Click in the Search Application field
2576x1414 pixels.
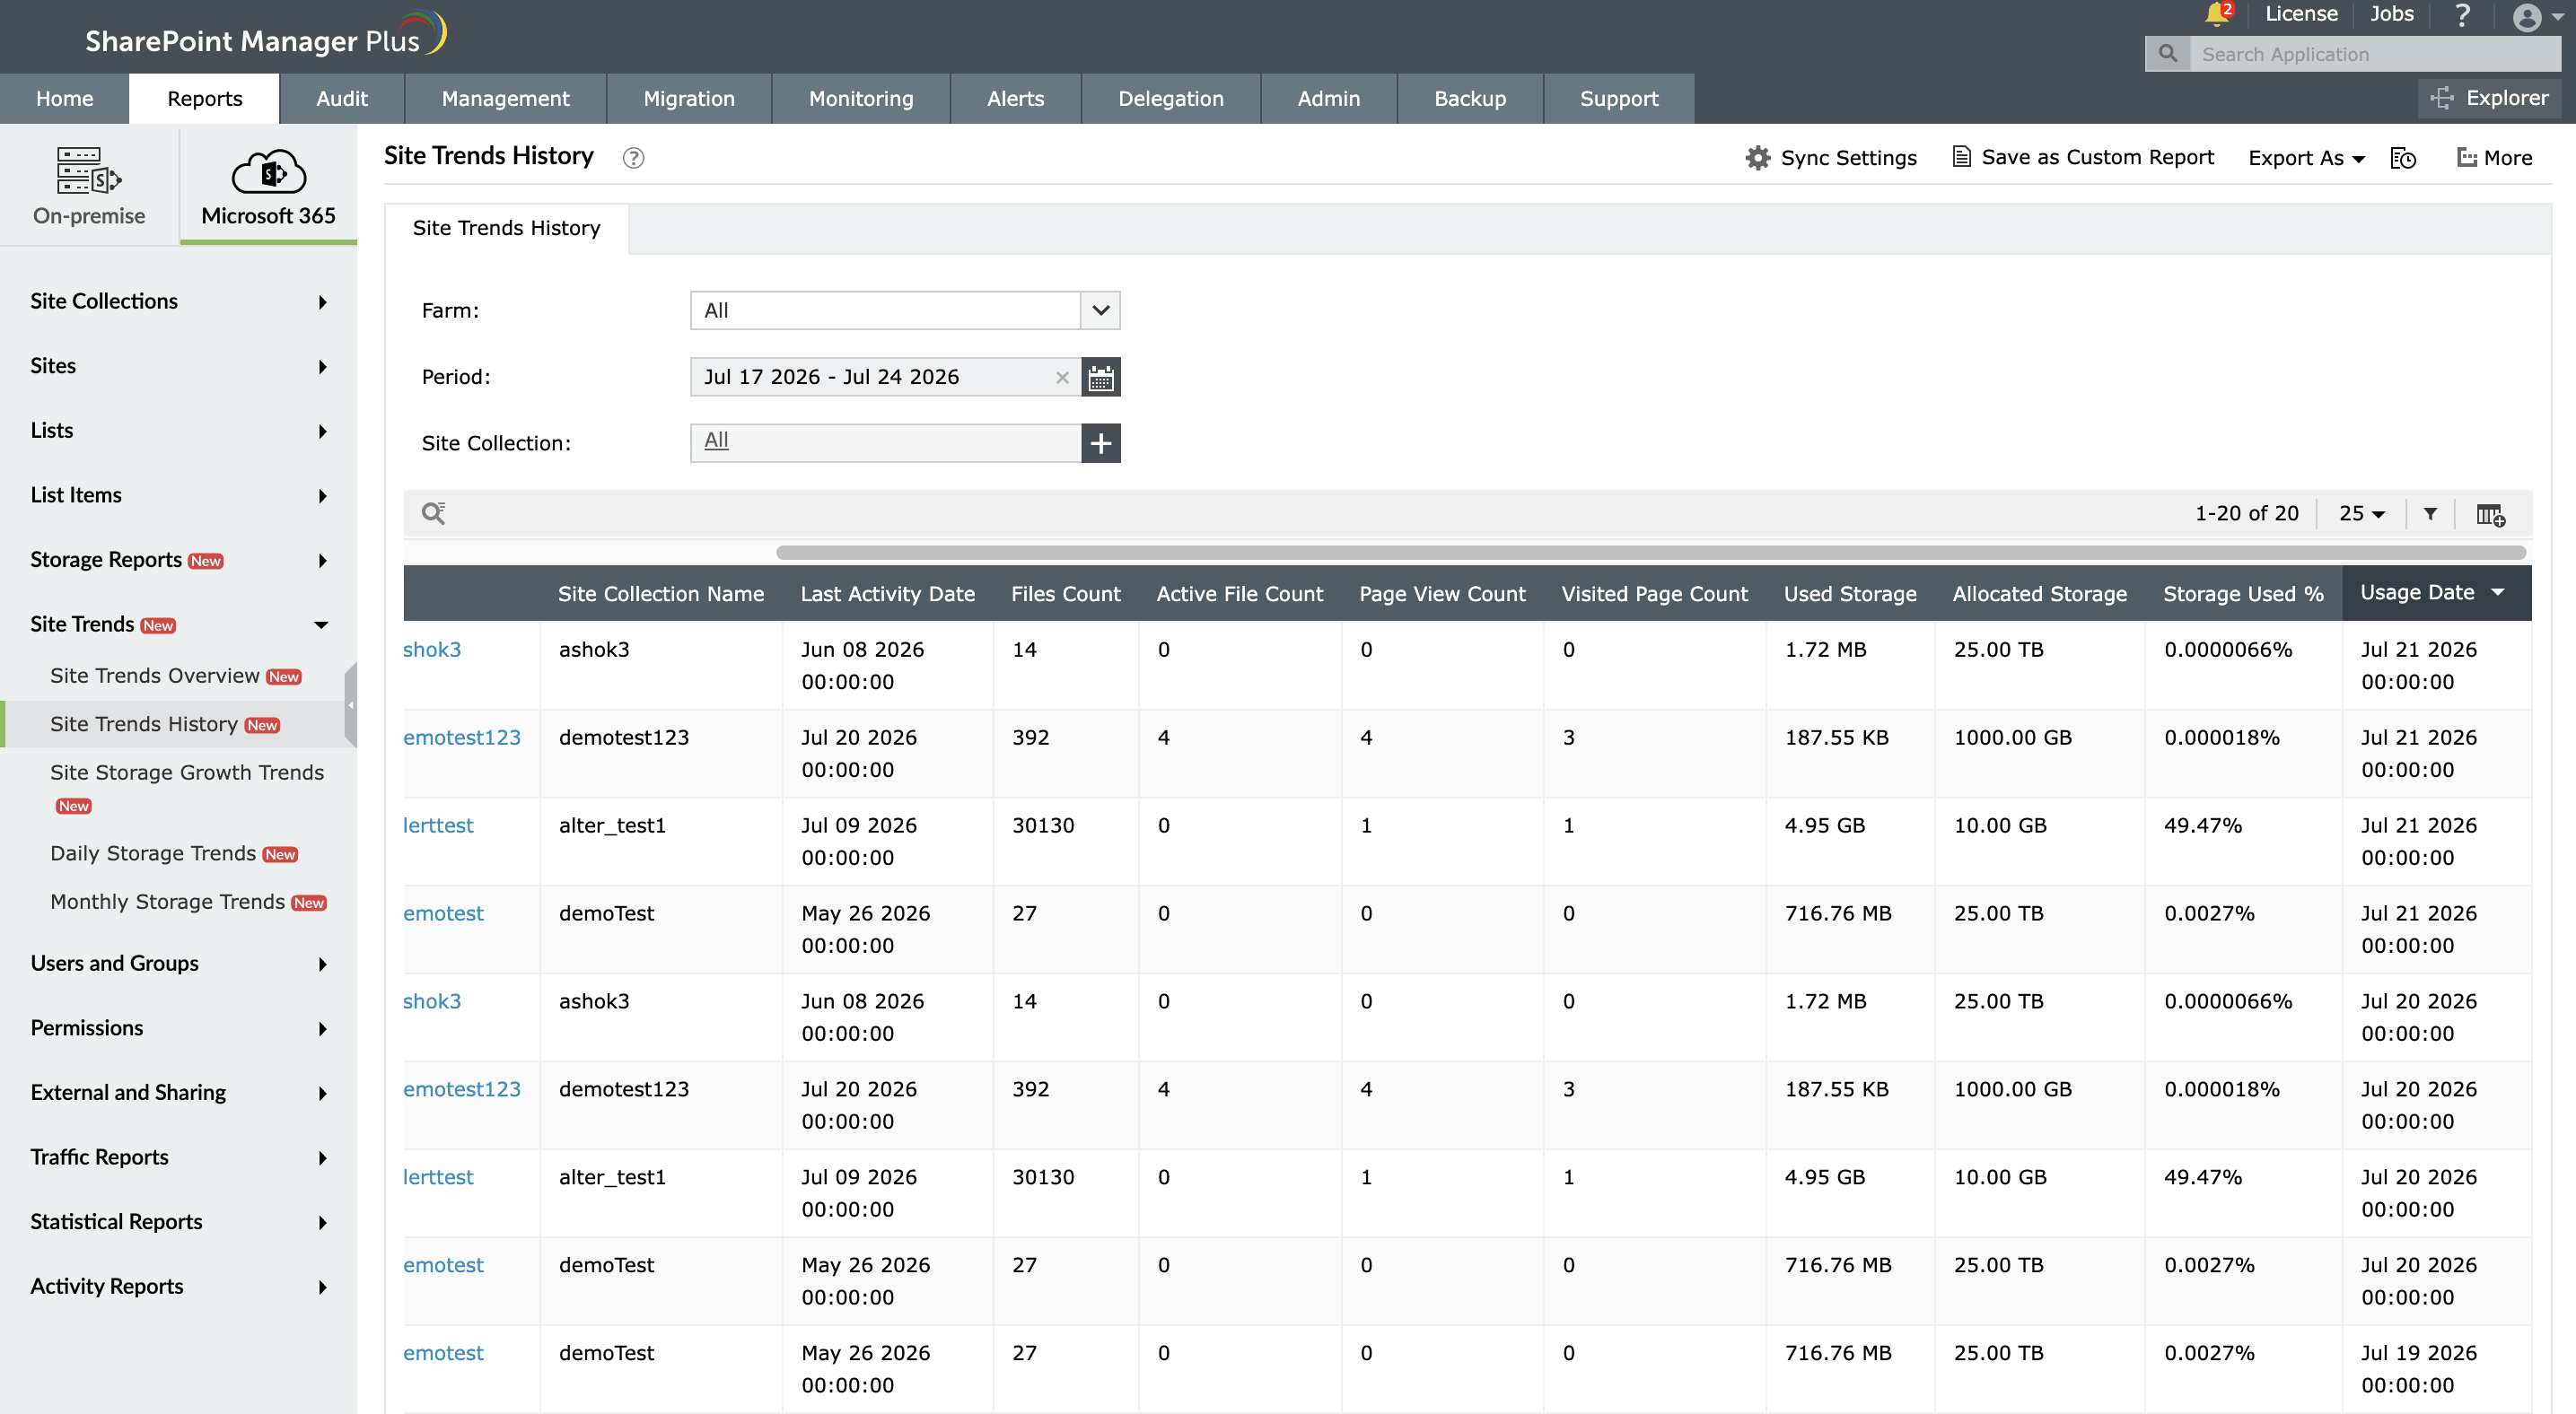pyautogui.click(x=2375, y=54)
